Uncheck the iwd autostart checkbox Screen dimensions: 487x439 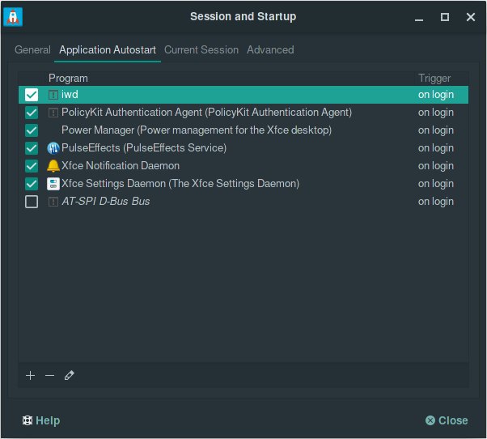[x=32, y=95]
